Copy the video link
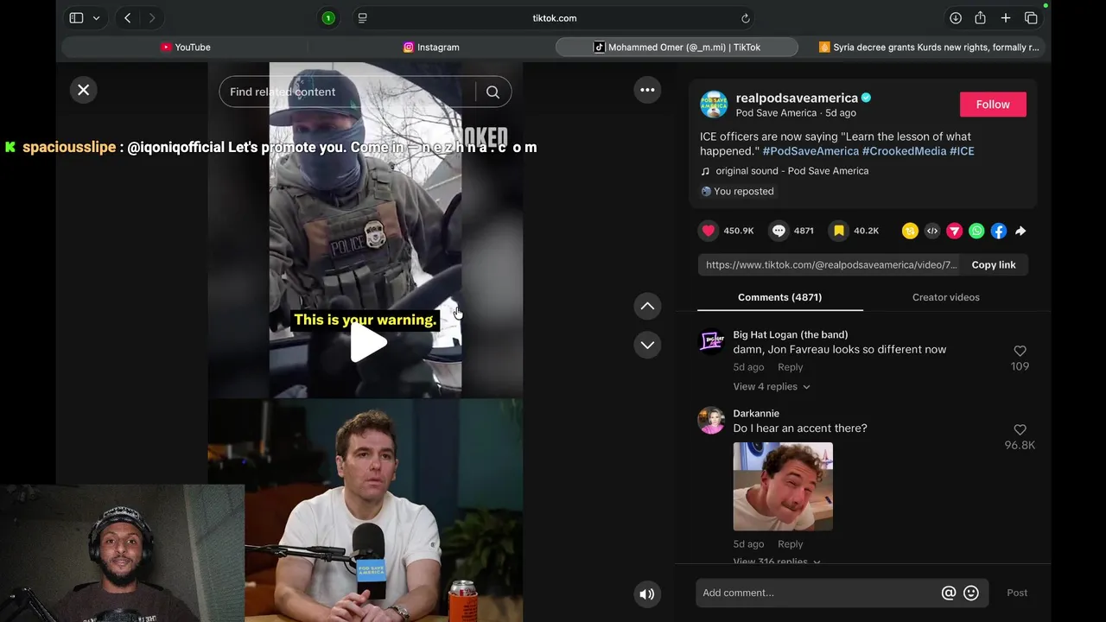The width and height of the screenshot is (1106, 622). click(x=993, y=264)
